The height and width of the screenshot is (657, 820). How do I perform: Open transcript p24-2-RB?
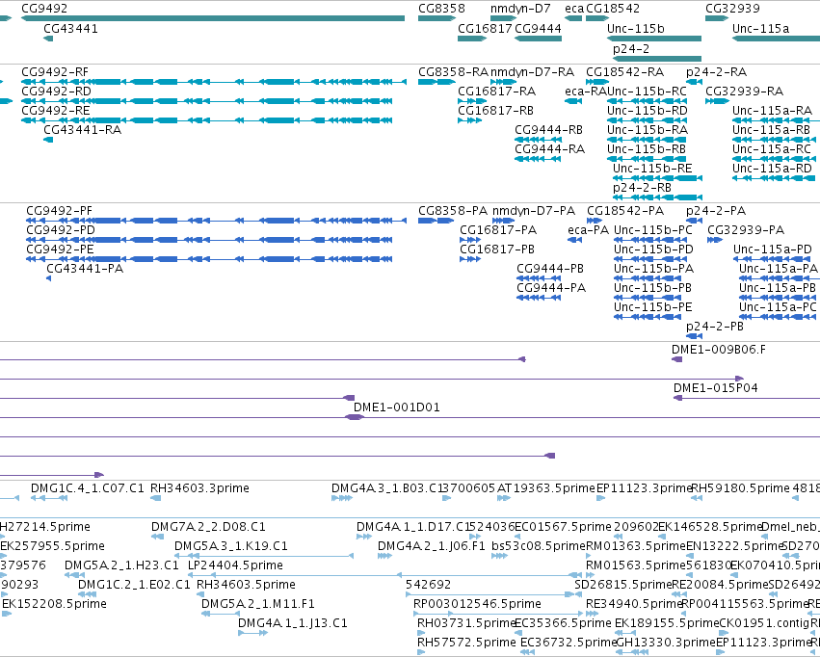click(642, 188)
